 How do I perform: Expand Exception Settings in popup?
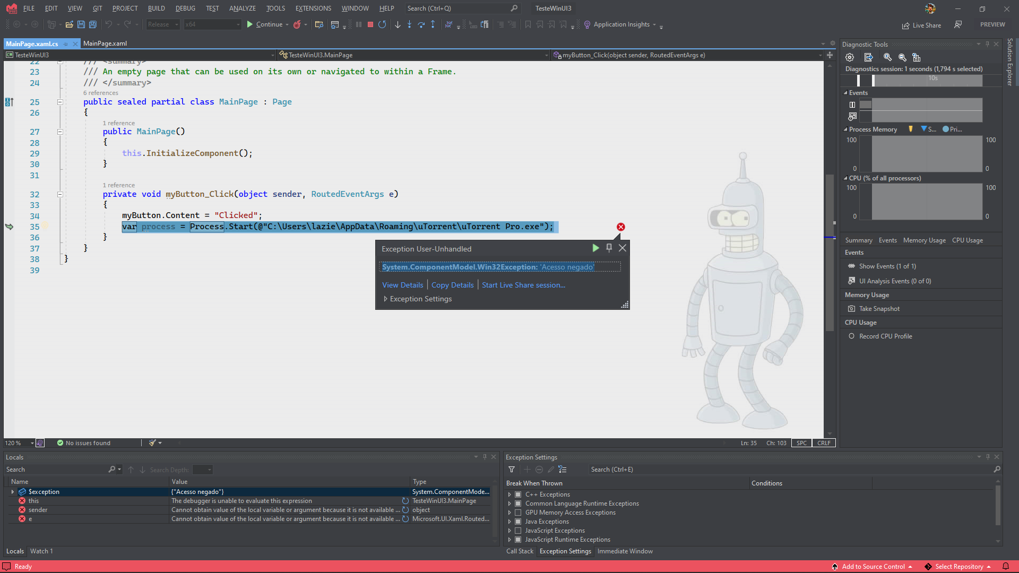pyautogui.click(x=386, y=299)
